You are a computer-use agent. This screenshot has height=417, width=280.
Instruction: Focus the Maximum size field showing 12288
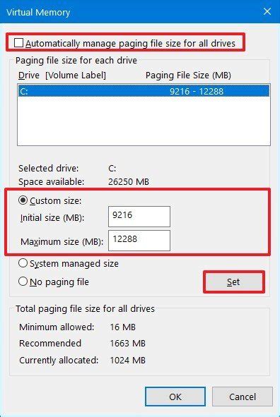(x=139, y=241)
